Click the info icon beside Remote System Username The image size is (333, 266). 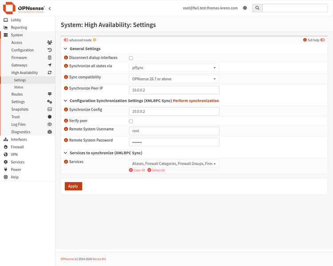tap(66, 129)
